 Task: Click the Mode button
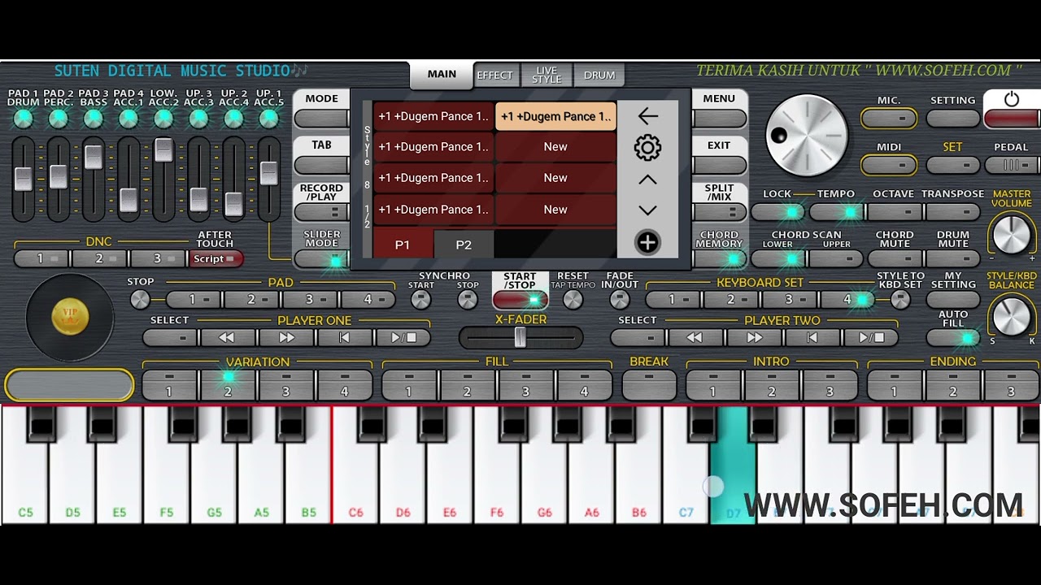tap(322, 119)
